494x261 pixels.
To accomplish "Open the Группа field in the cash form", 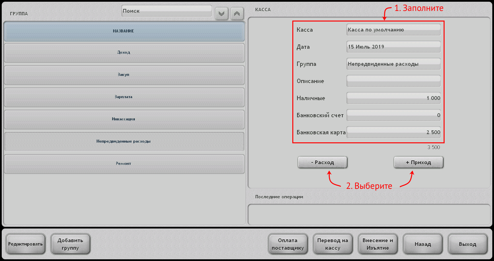I will pos(393,64).
